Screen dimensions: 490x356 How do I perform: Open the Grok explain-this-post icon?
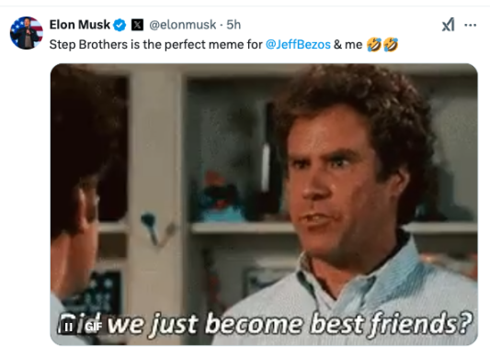448,25
